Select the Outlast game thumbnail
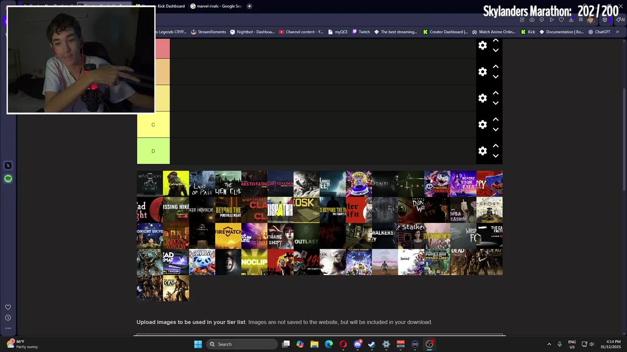Viewport: 627px width, 352px height. pos(307,236)
